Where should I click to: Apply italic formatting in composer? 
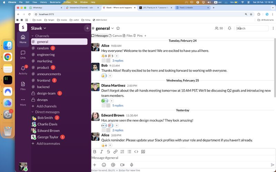(x=101, y=152)
